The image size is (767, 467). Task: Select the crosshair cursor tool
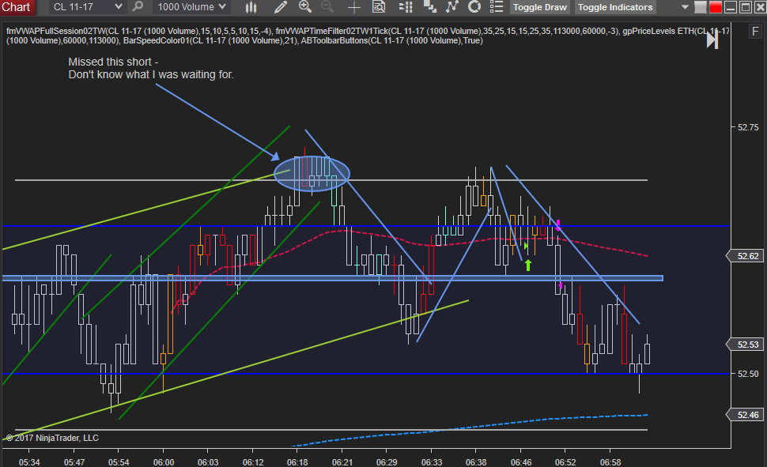click(353, 7)
